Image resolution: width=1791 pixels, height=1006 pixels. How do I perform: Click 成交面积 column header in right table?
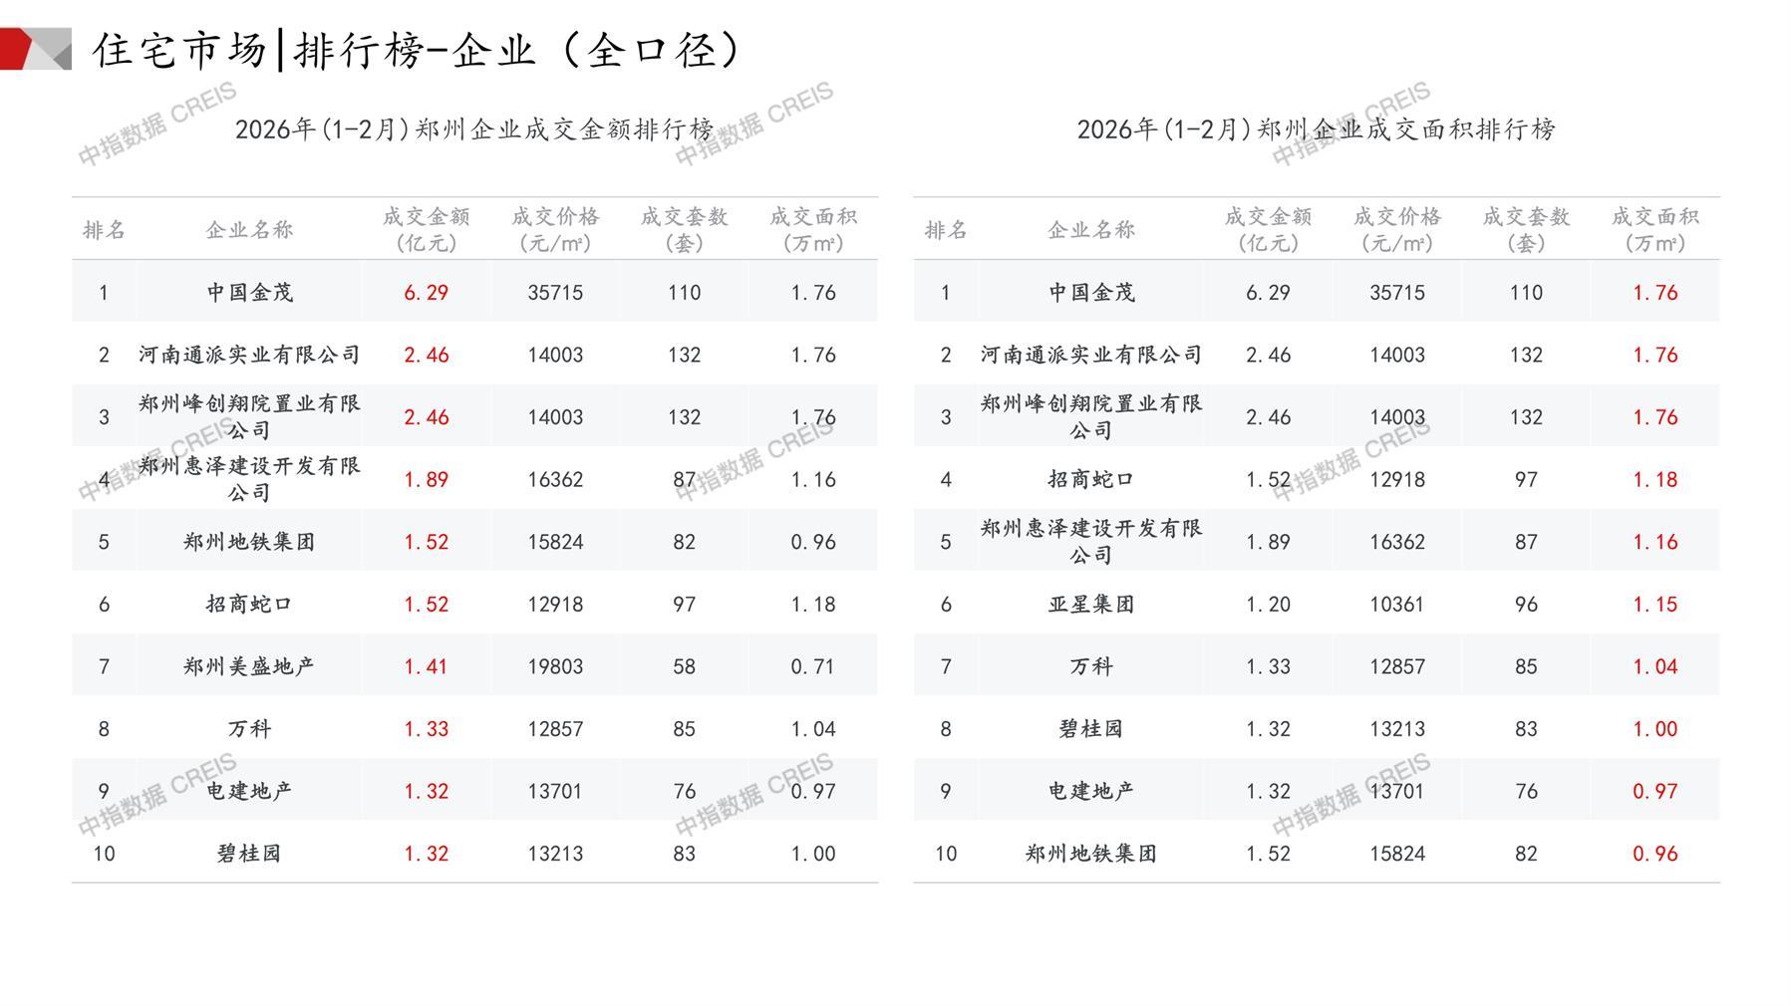[x=1654, y=229]
